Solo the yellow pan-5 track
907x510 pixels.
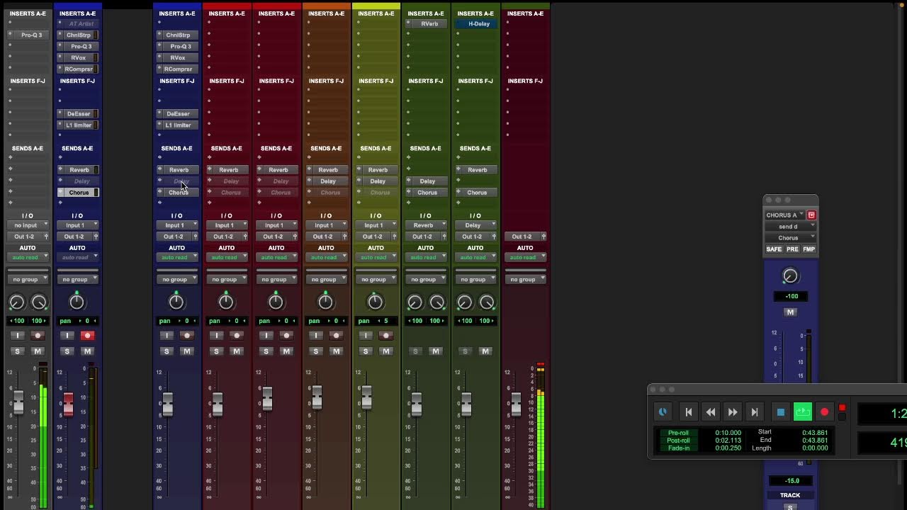click(x=366, y=351)
